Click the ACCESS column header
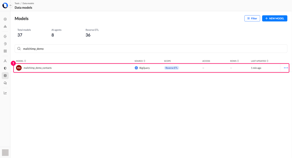 point(206,61)
